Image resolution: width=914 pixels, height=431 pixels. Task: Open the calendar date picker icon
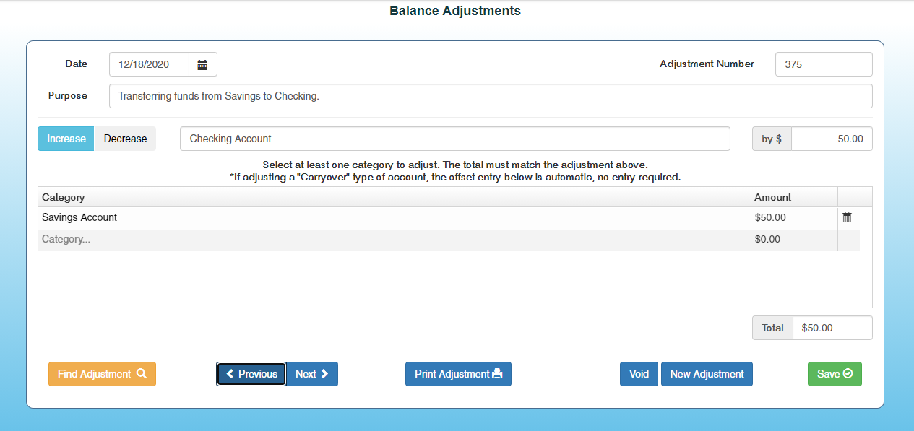click(202, 65)
